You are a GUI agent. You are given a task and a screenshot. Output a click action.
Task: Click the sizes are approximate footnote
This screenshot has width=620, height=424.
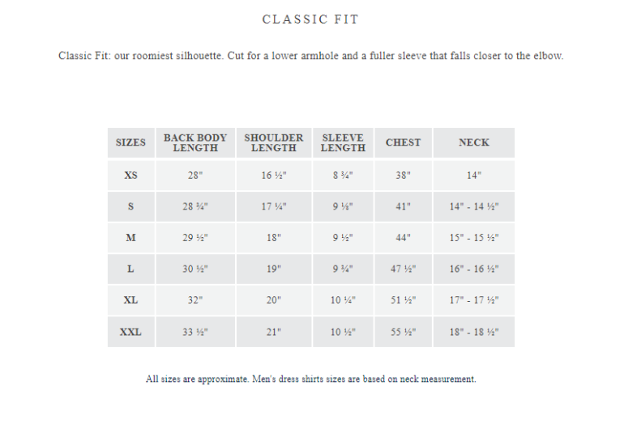[310, 379]
